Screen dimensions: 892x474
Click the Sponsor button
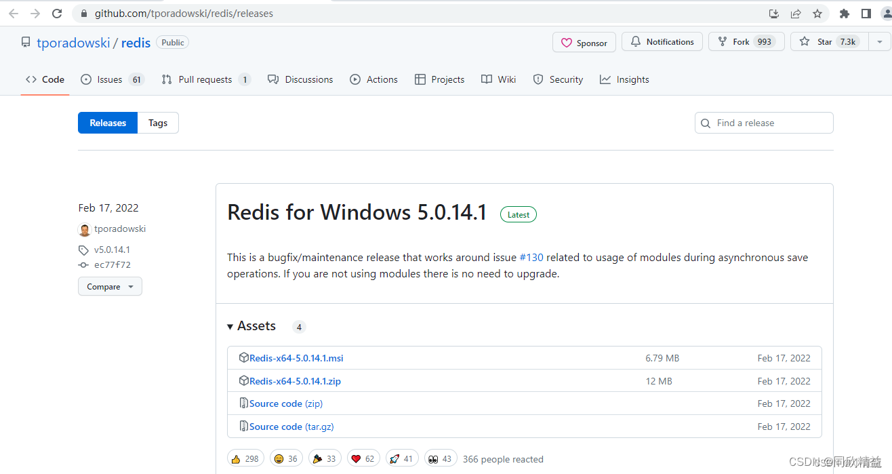pos(584,42)
